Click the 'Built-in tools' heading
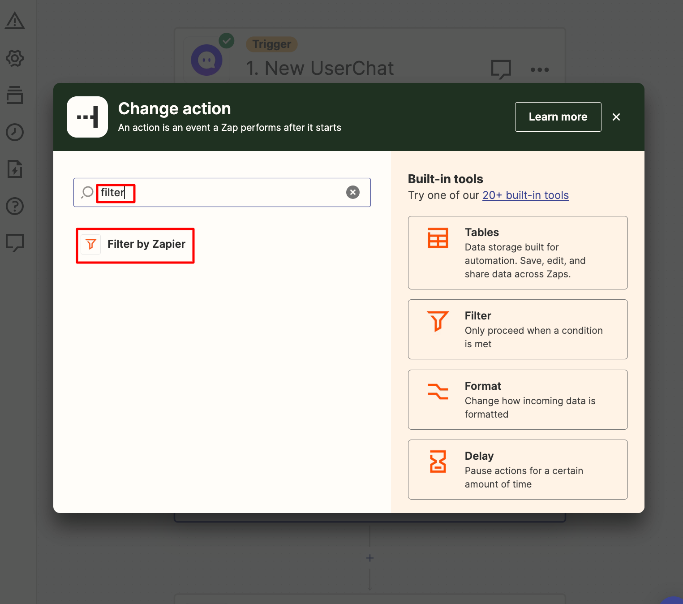 (446, 179)
